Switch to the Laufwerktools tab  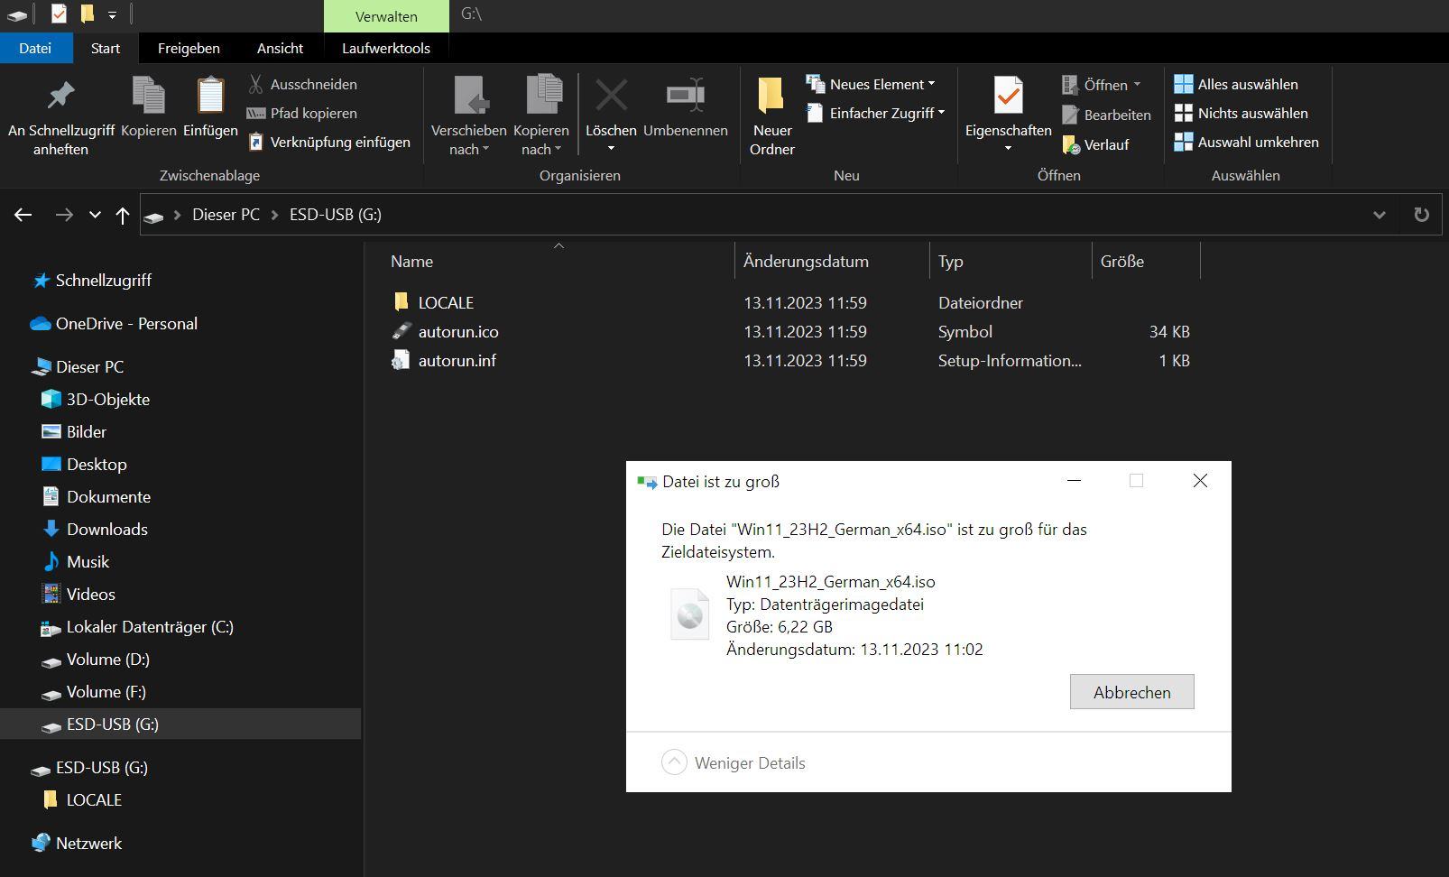[386, 48]
